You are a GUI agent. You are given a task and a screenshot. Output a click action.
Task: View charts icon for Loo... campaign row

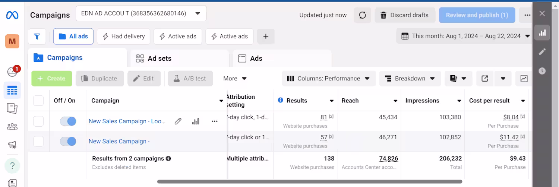196,121
